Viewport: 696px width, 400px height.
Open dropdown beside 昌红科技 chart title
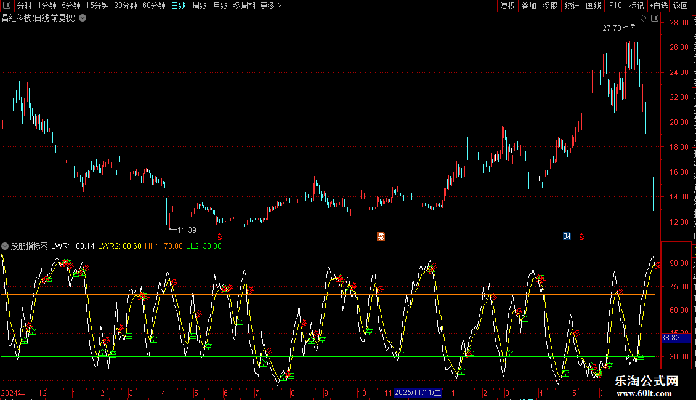coord(83,18)
